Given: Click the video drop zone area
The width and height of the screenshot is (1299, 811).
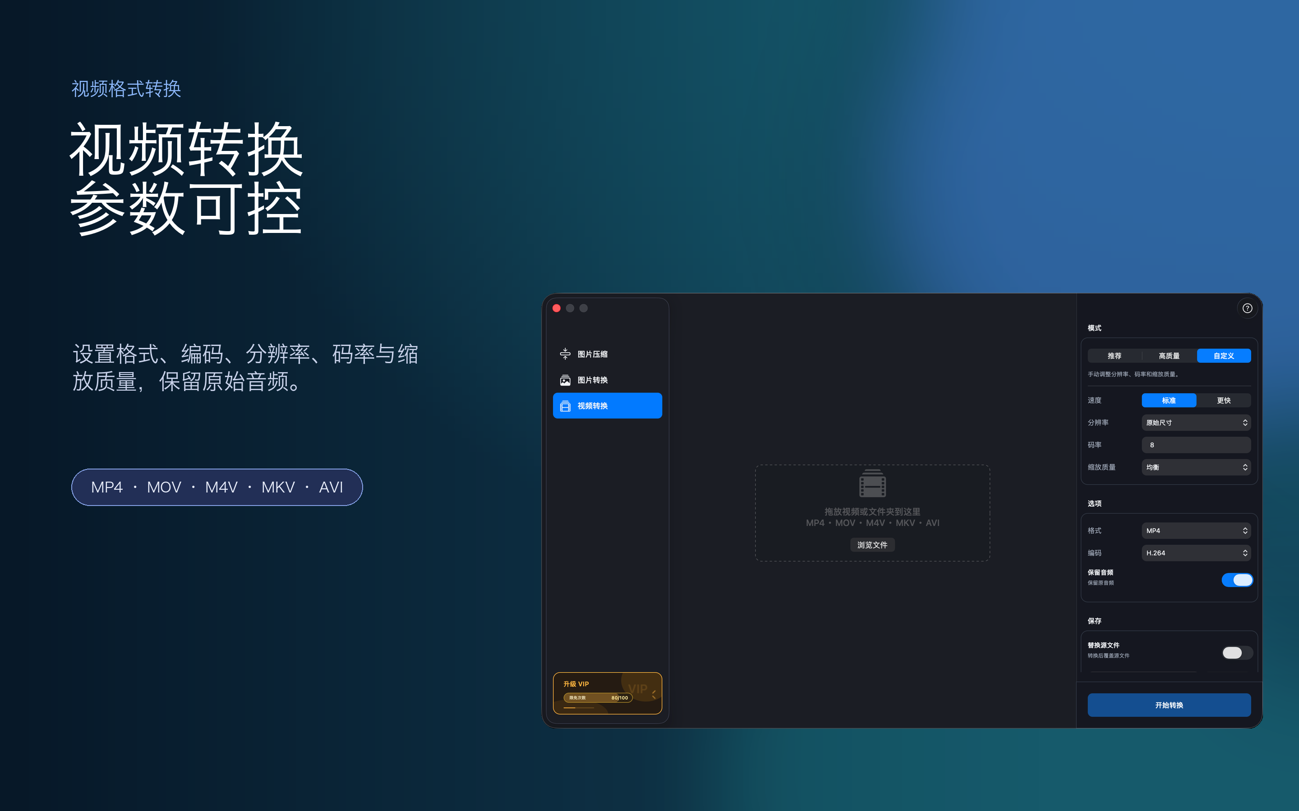Looking at the screenshot, I should (x=872, y=513).
